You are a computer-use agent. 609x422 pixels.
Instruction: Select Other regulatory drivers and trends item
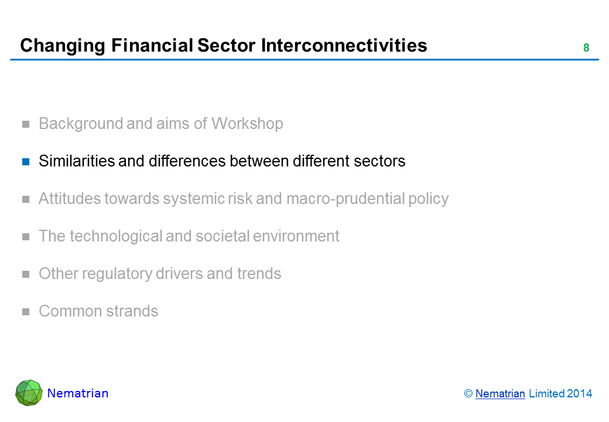(x=159, y=274)
